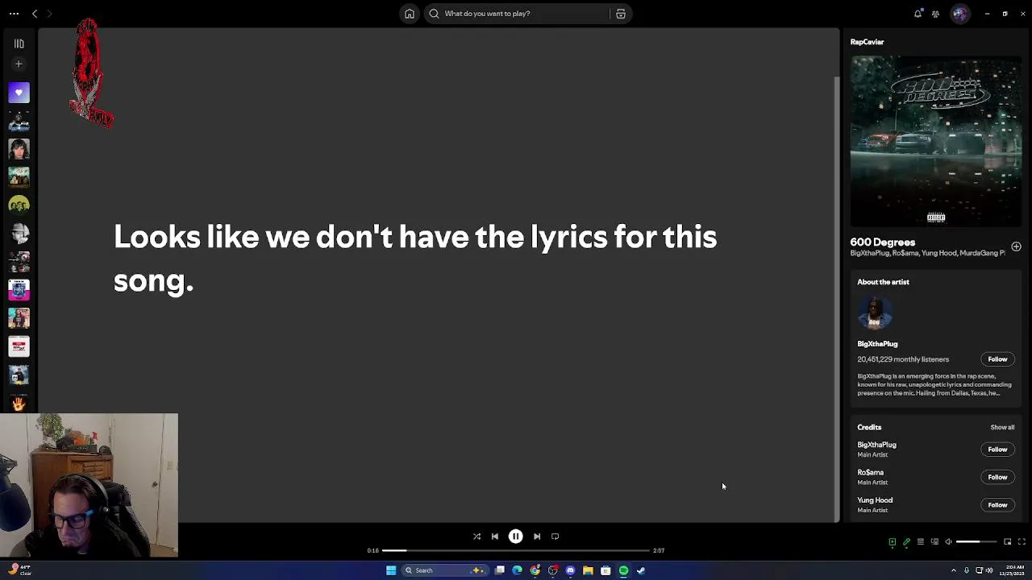1032x580 pixels.
Task: Toggle the Lyrics microphone button
Action: click(906, 542)
